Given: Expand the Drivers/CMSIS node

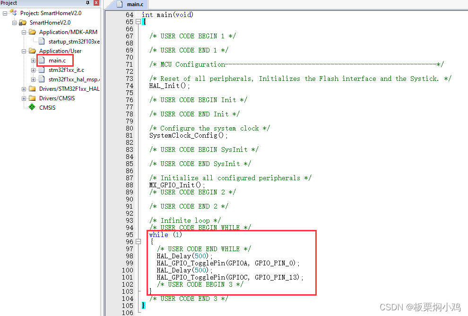Looking at the screenshot, I should point(24,98).
